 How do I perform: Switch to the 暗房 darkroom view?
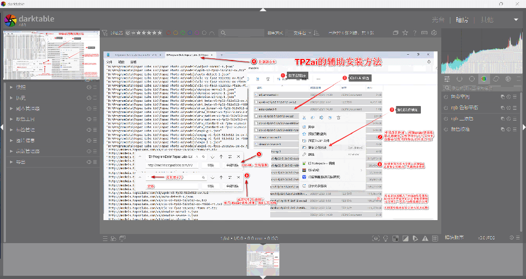pos(462,20)
